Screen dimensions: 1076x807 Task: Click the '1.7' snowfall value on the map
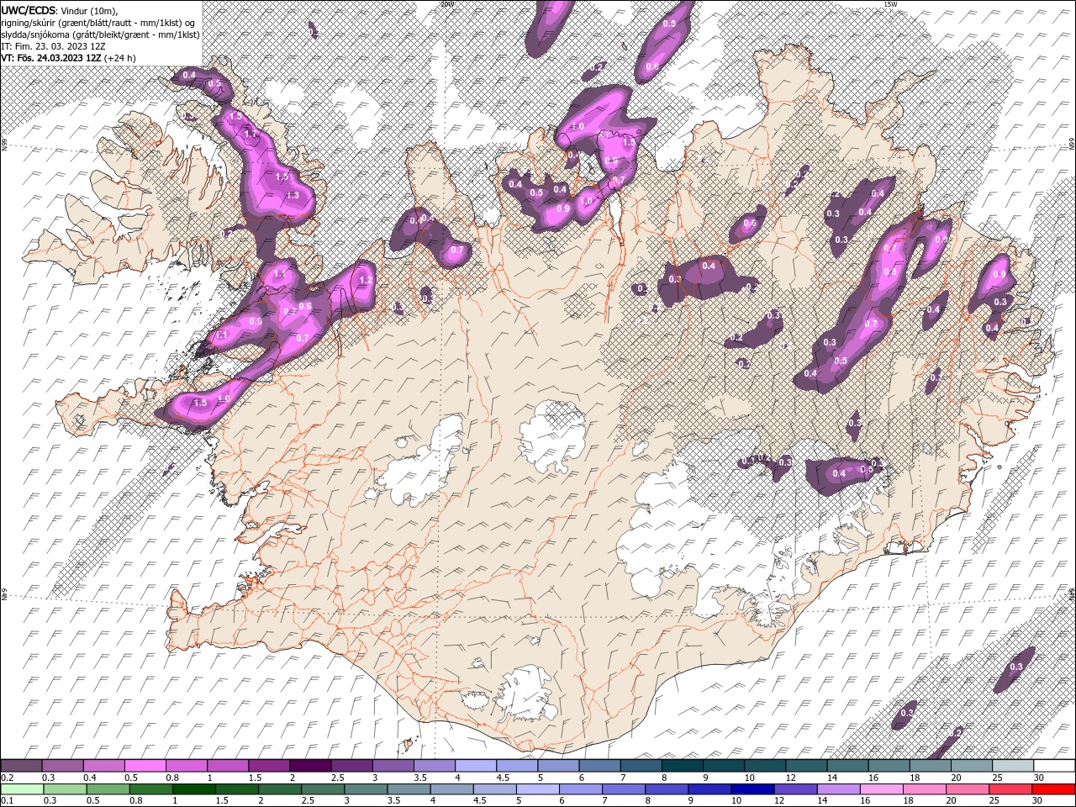pyautogui.click(x=250, y=134)
